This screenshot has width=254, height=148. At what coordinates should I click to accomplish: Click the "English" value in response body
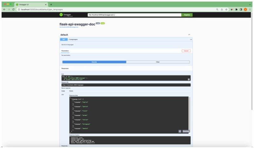pos(85,102)
